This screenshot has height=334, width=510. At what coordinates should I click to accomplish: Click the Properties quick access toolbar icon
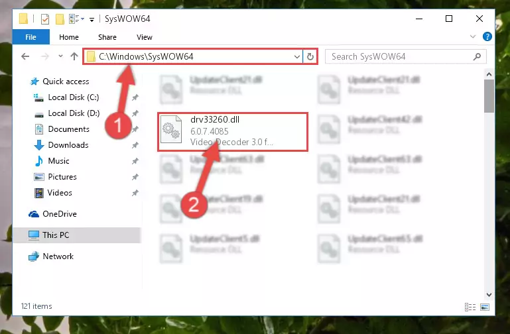45,19
